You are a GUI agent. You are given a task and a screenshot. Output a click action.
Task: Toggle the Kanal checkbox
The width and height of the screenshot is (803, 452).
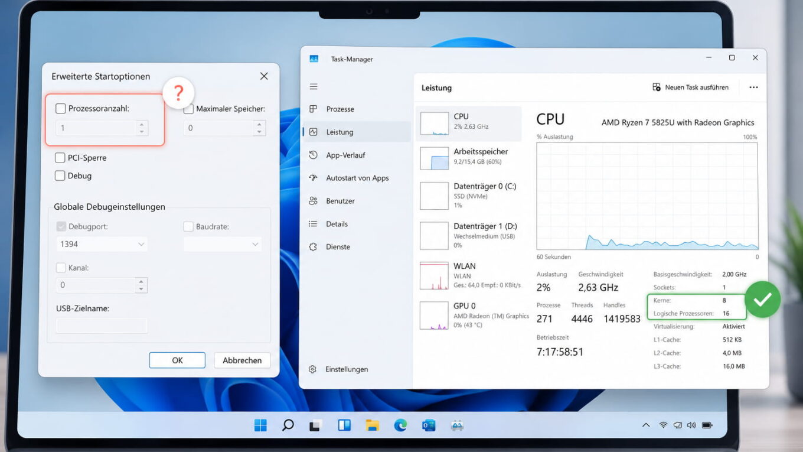61,268
